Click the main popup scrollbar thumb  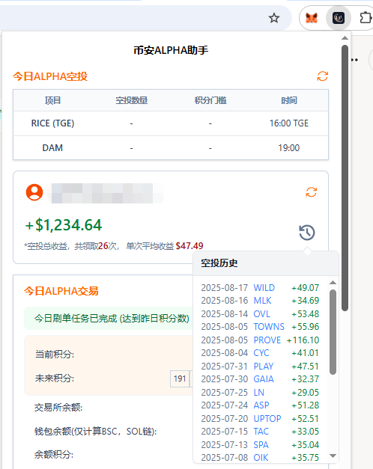click(345, 178)
